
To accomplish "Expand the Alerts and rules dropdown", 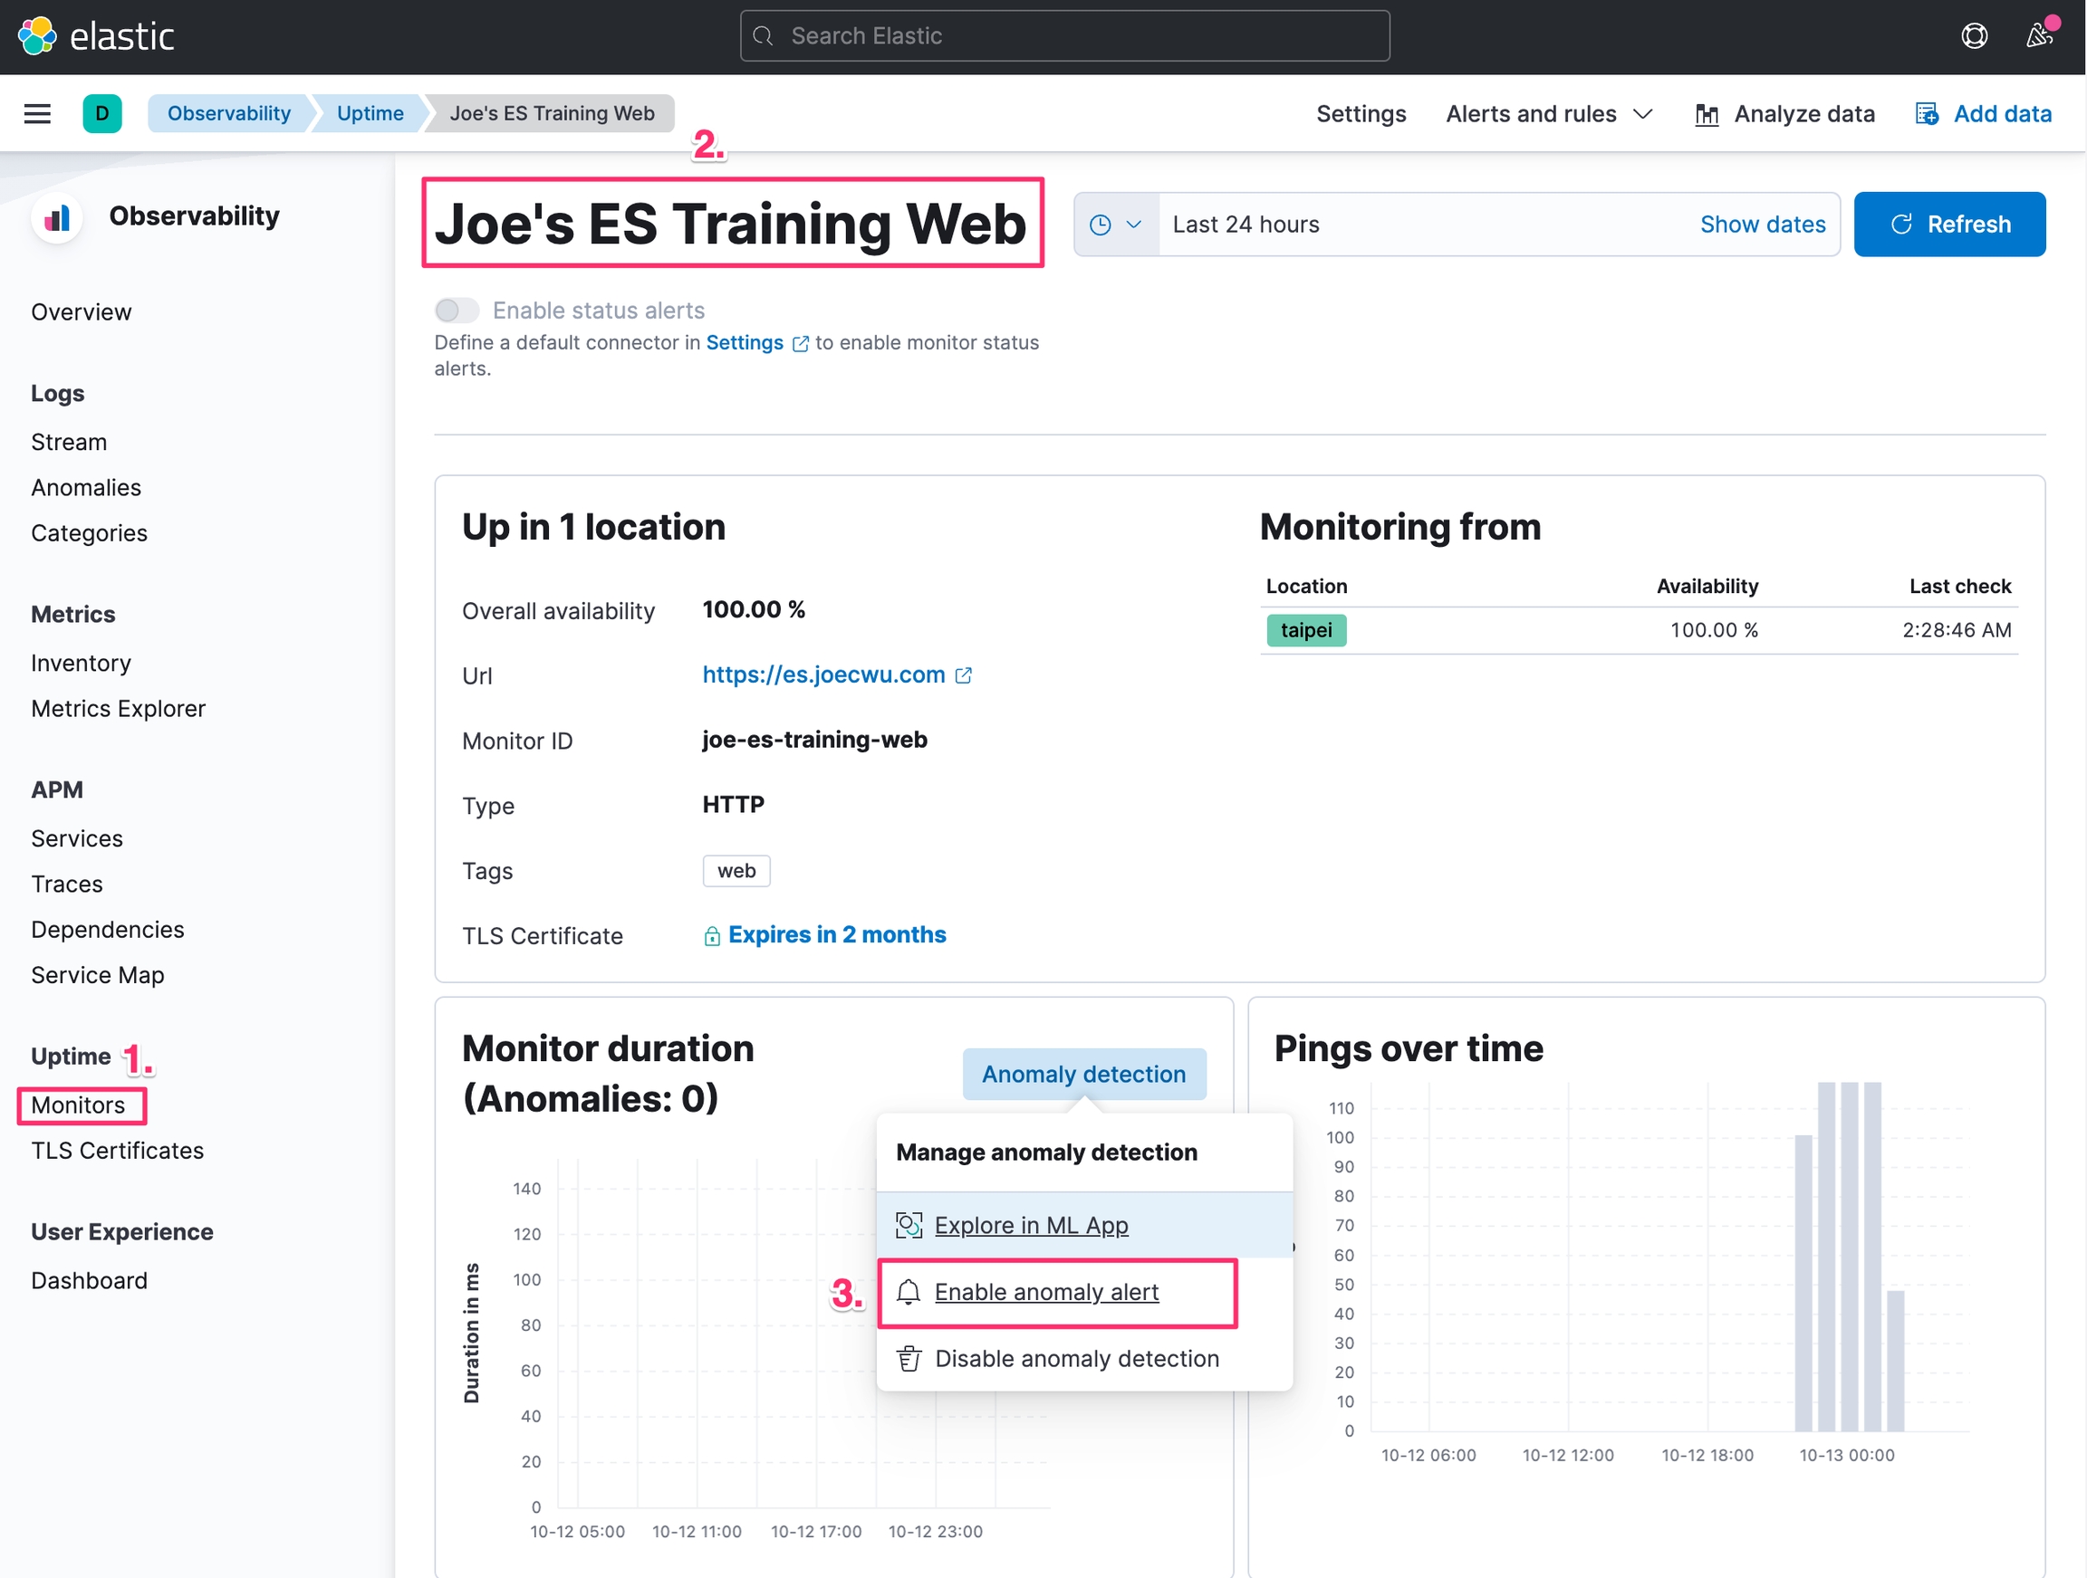I will (1548, 114).
